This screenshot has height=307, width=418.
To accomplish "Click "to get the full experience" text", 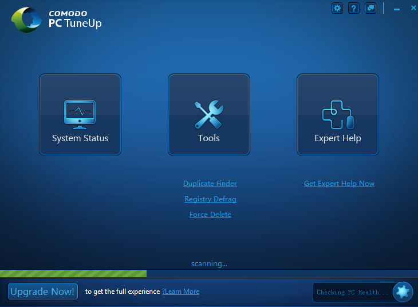I will point(123,292).
